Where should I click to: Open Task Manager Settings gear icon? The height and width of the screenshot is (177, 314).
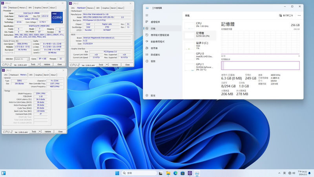pyautogui.click(x=148, y=96)
